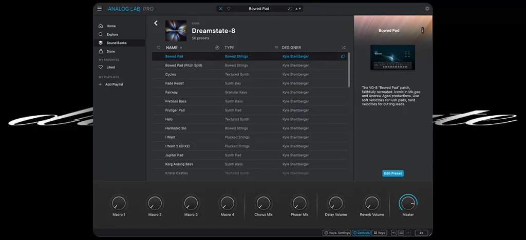Viewport: 526px width, 240px height.
Task: Click the Chorus Mix knob
Action: [x=264, y=203]
